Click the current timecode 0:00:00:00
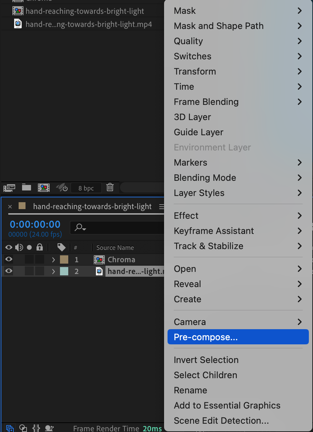Image resolution: width=313 pixels, height=432 pixels. [35, 224]
